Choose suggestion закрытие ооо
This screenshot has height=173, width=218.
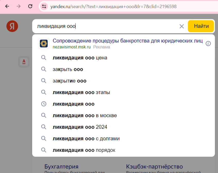coord(69,81)
